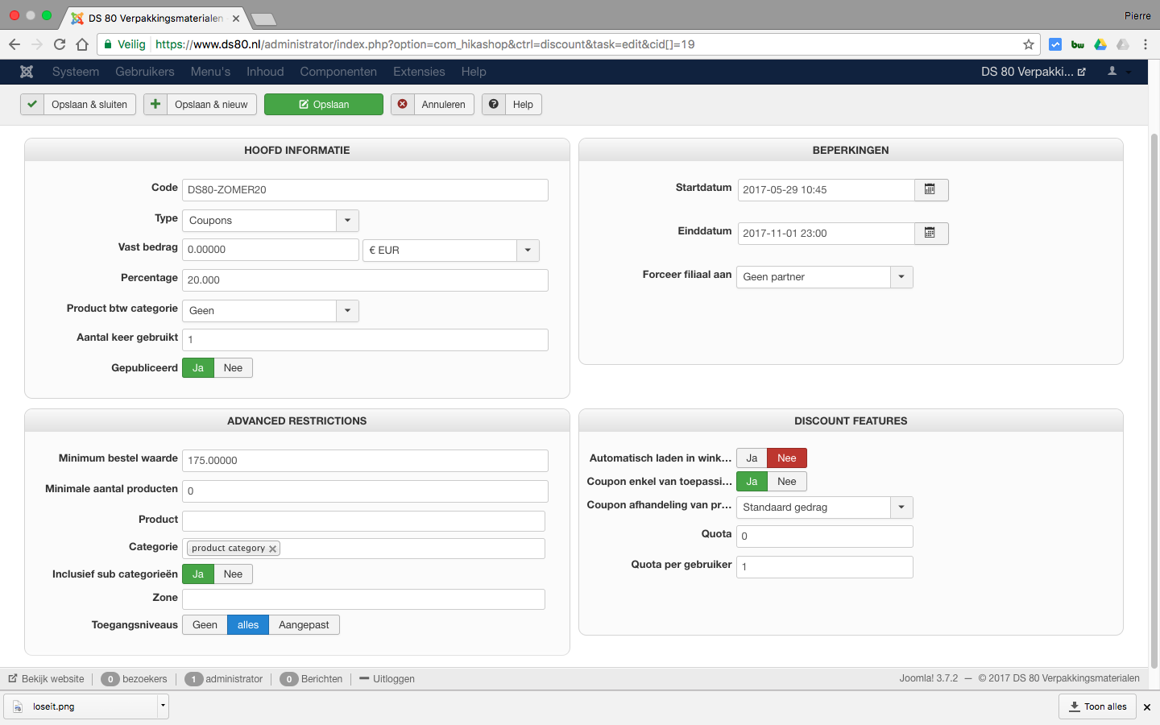Screen dimensions: 1160x725
Task: Open the Help menu in admin bar
Action: click(474, 72)
